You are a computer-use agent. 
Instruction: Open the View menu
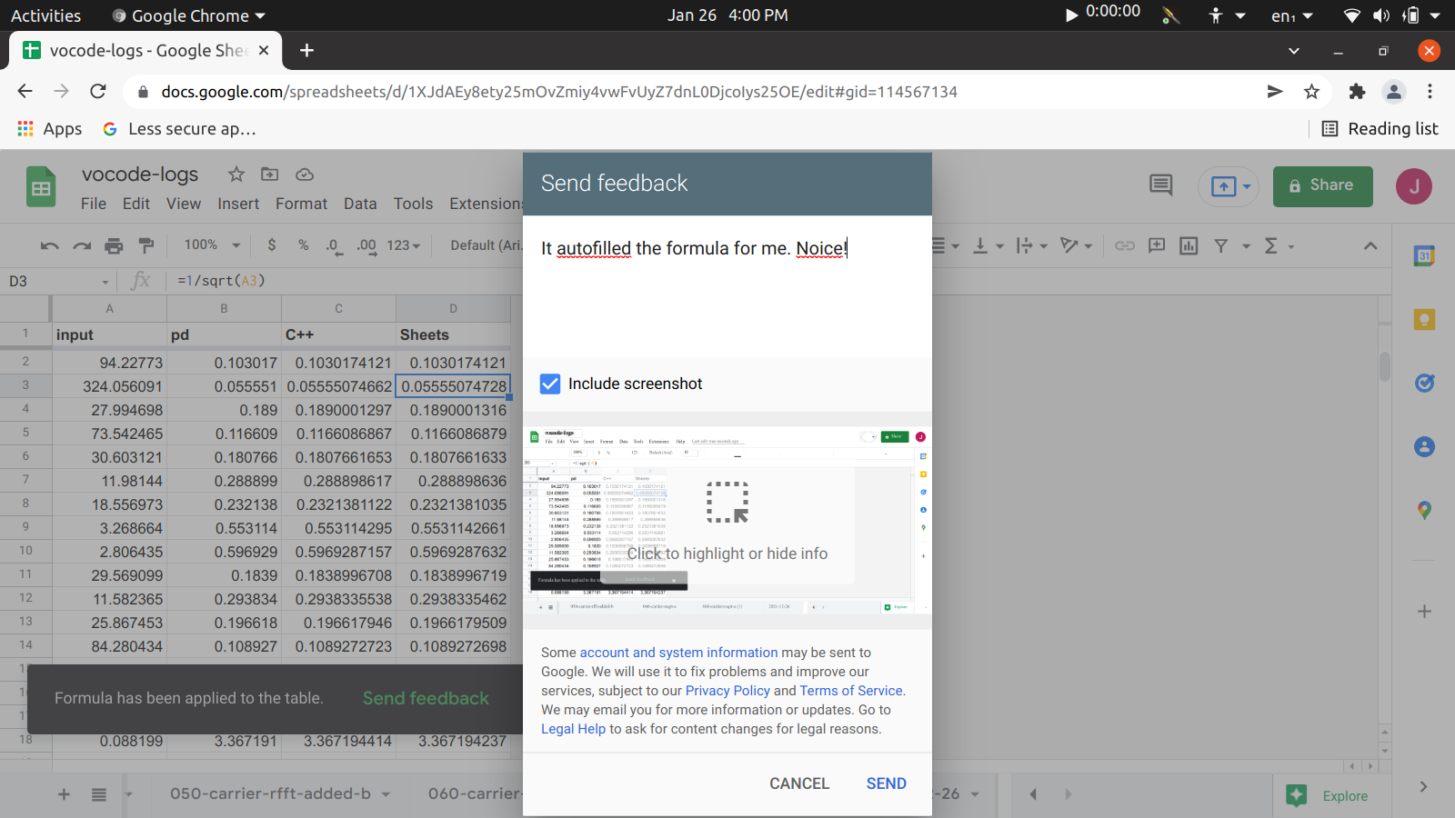pos(184,204)
